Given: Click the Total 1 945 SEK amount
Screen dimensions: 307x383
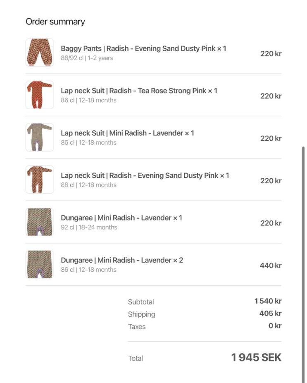Looking at the screenshot, I should click(256, 358).
